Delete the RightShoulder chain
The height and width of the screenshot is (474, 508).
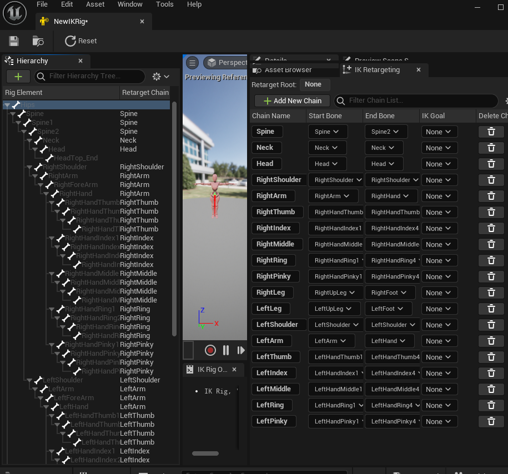[x=491, y=180]
